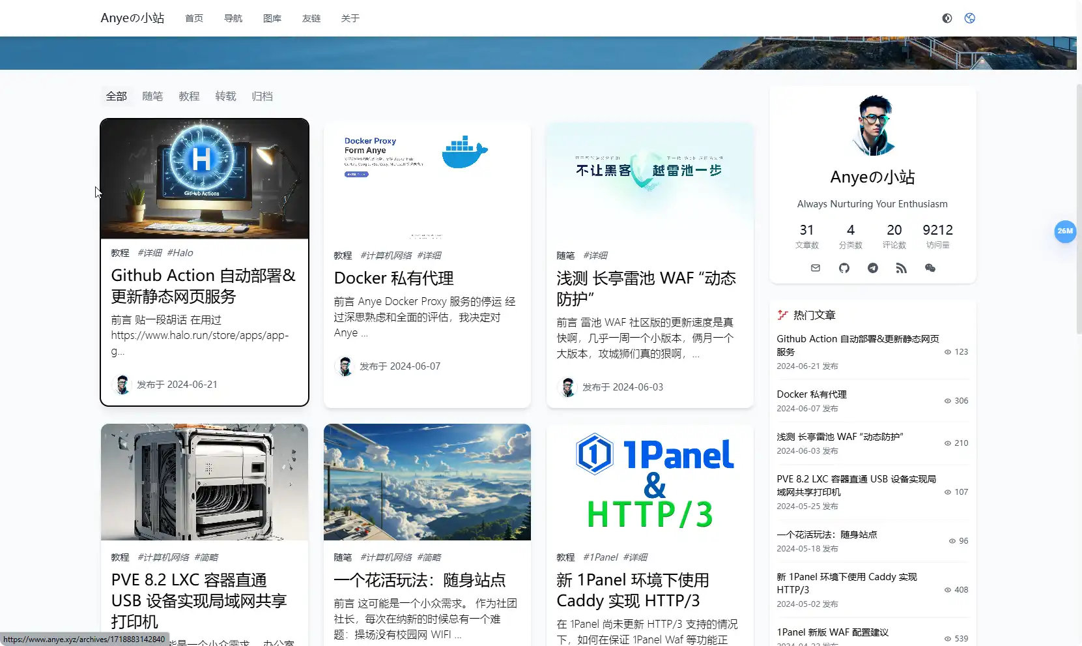Open 关于 in the top navigation
Image resolution: width=1082 pixels, height=646 pixels.
point(350,18)
